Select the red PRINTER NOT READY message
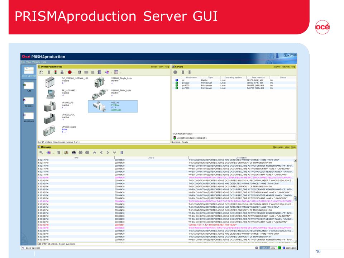The width and height of the screenshot is (344, 258). tap(166, 225)
